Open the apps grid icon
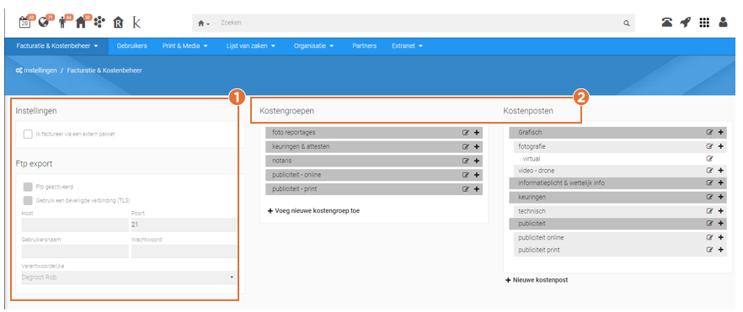Image resolution: width=743 pixels, height=312 pixels. click(x=704, y=22)
